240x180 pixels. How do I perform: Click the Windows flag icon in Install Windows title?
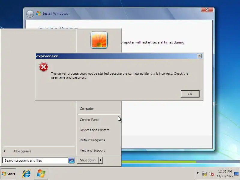coord(38,13)
